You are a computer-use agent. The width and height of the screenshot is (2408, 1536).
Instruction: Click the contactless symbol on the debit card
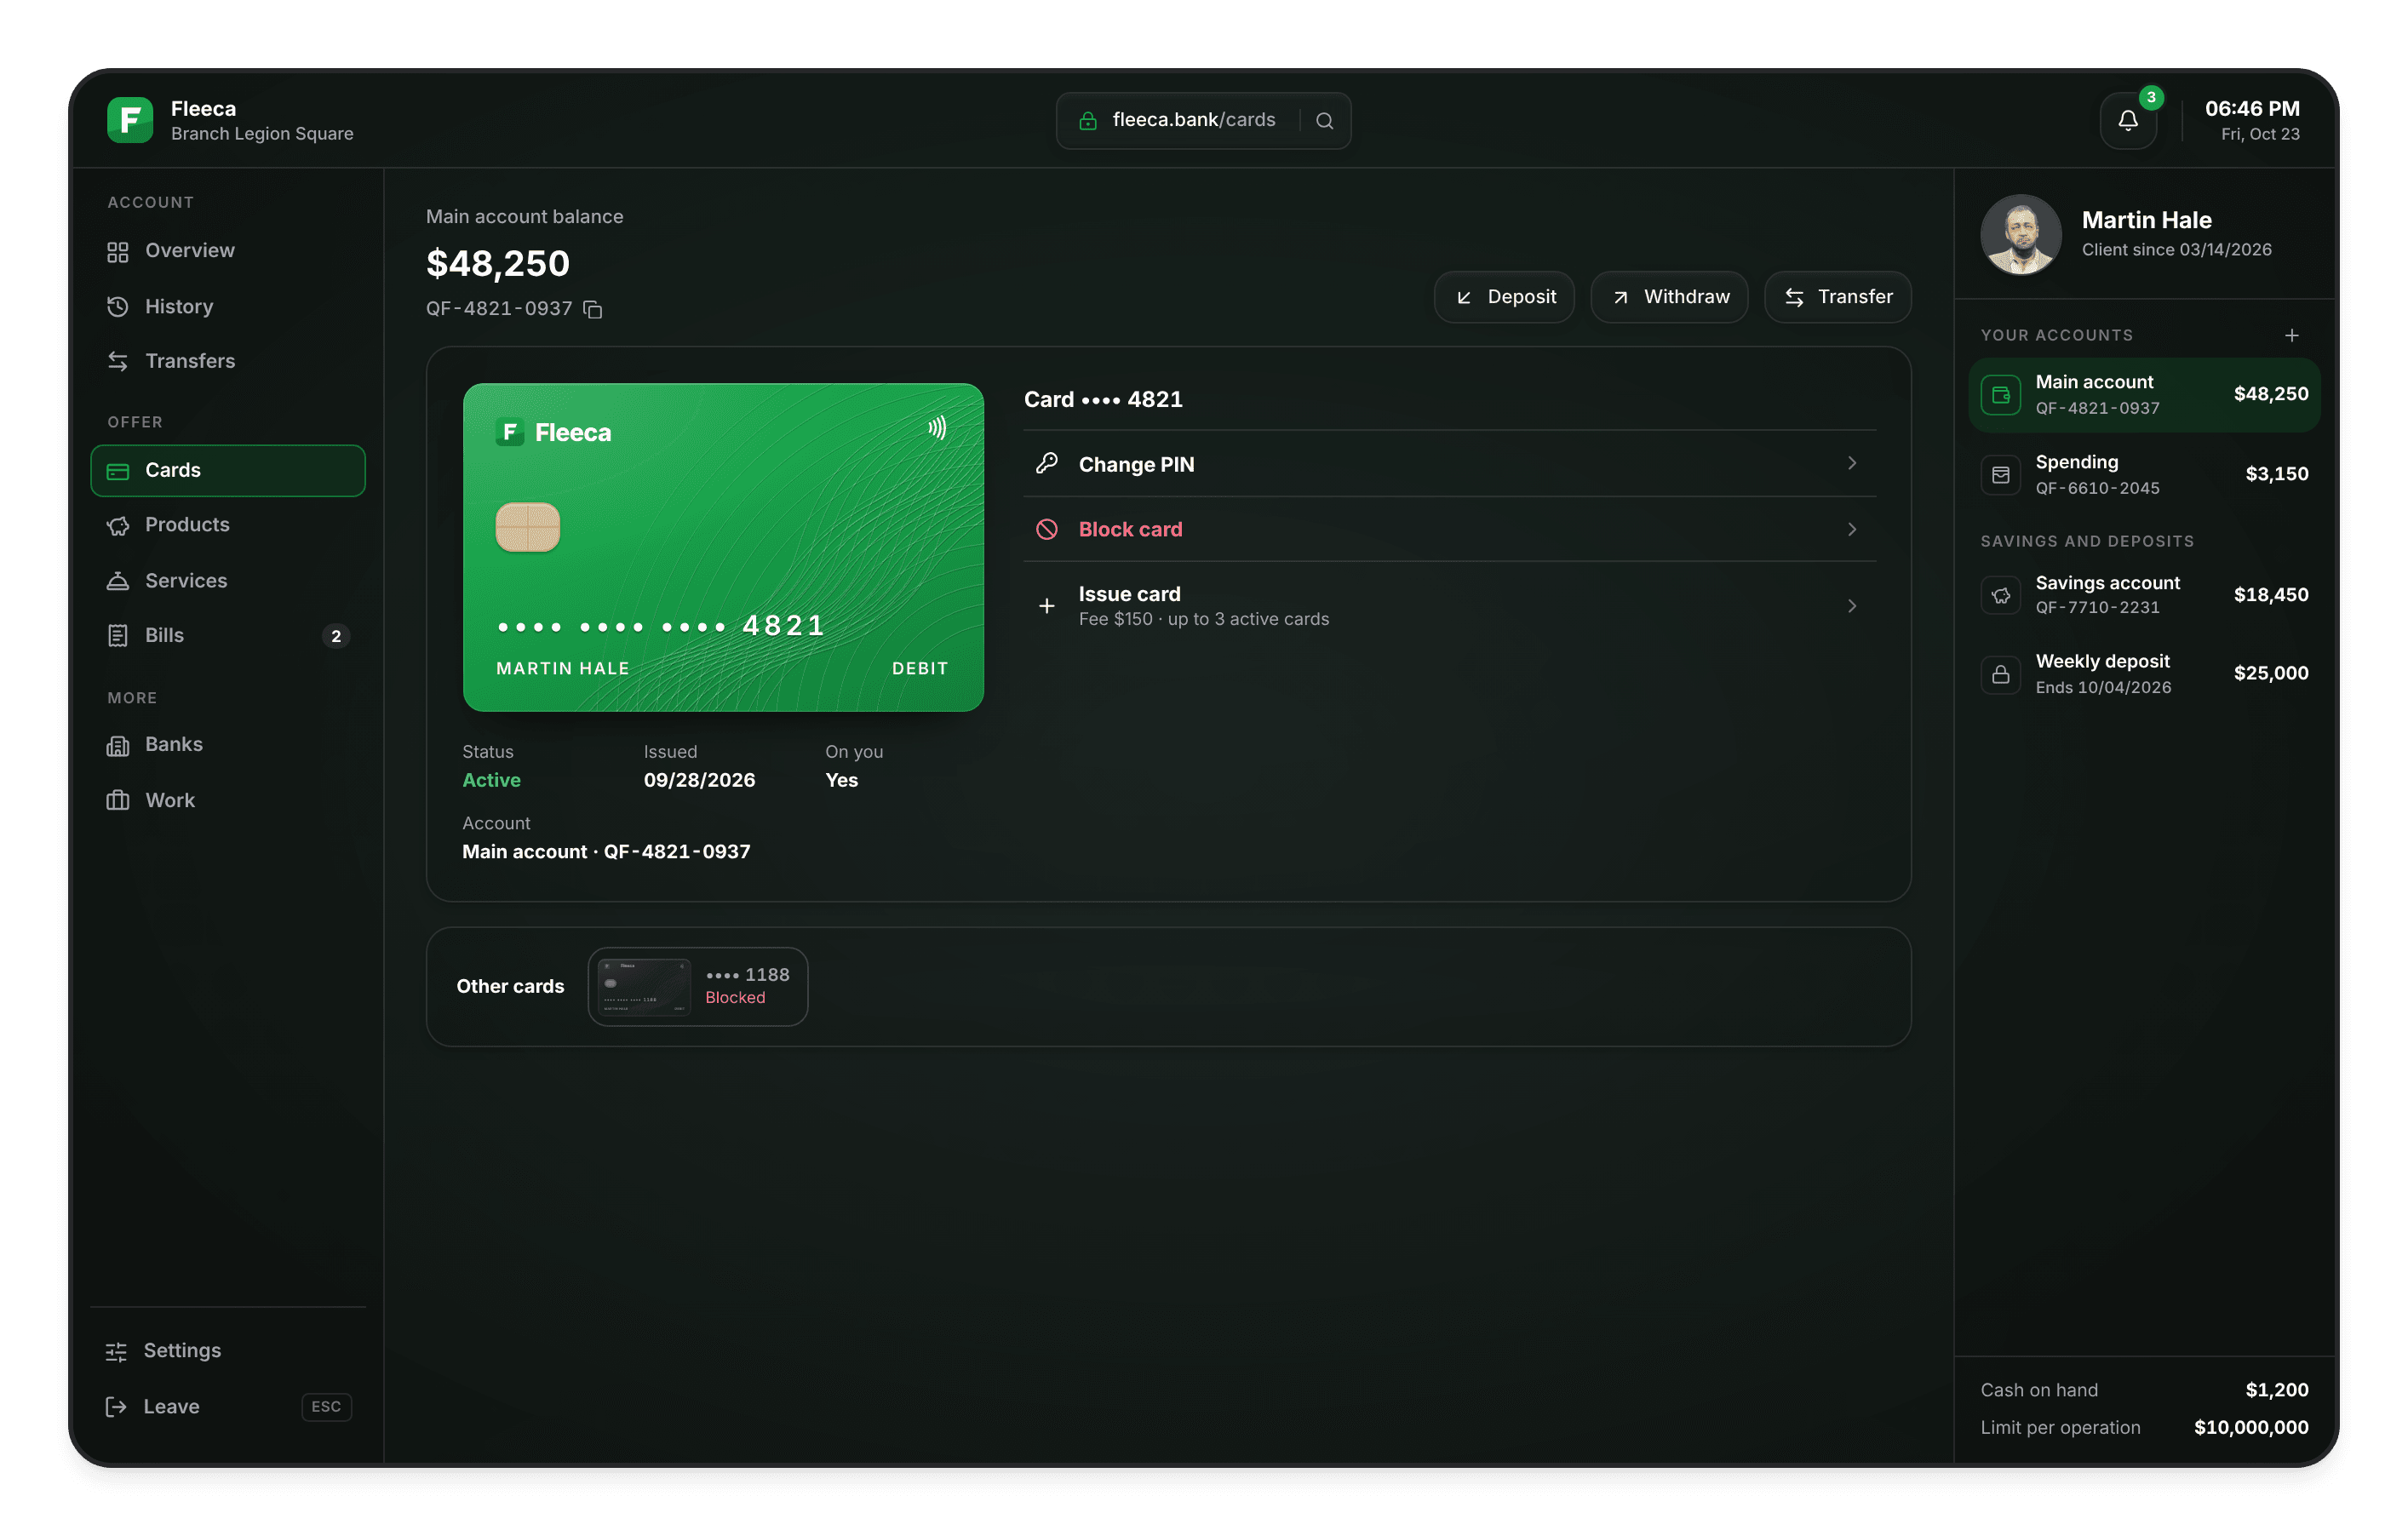tap(937, 428)
